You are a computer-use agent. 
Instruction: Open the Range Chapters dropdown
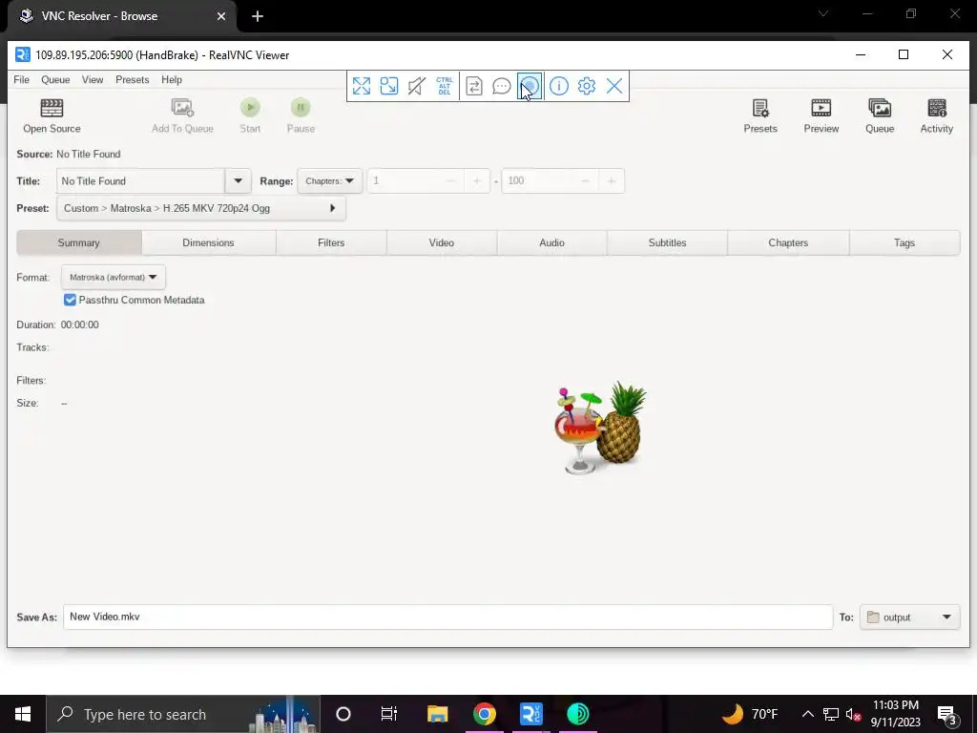pyautogui.click(x=329, y=180)
